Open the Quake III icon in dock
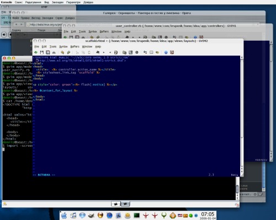Viewport: 276px width, 220px height. pyautogui.click(x=163, y=215)
